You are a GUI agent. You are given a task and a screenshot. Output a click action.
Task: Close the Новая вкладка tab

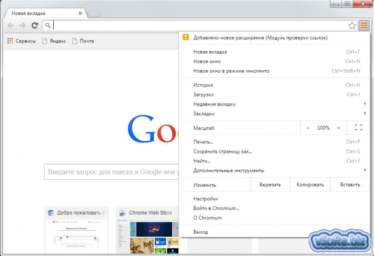(81, 13)
